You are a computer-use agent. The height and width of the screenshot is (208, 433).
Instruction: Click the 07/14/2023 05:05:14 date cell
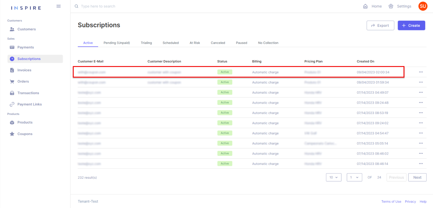point(373,143)
